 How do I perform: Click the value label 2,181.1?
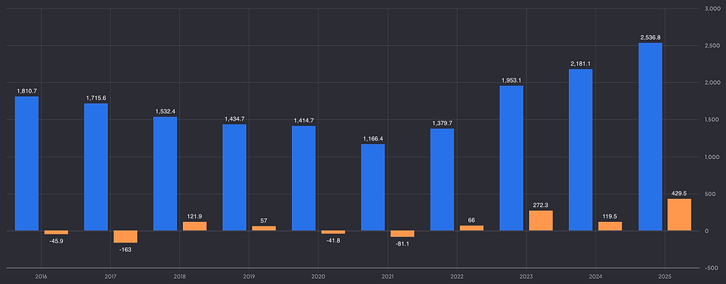pyautogui.click(x=581, y=64)
